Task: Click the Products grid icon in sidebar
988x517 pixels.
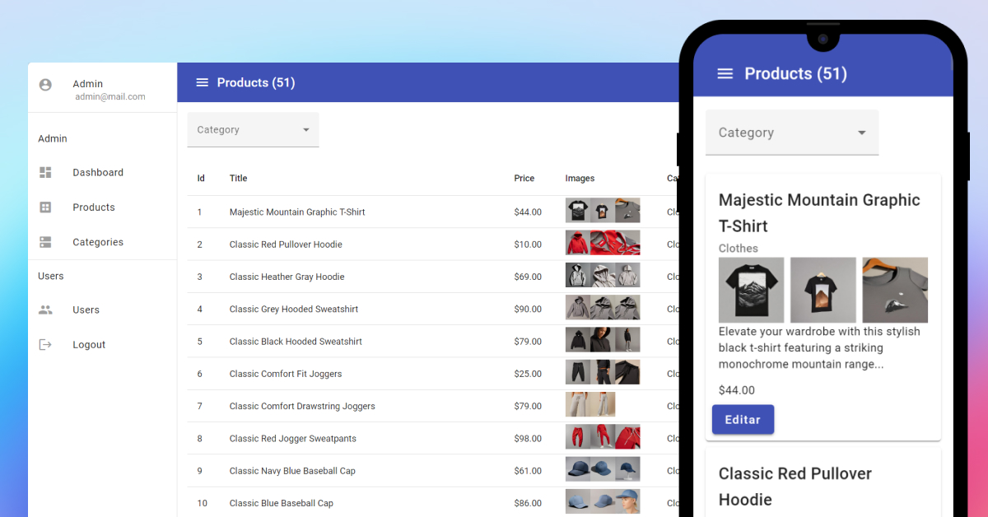Action: tap(46, 207)
